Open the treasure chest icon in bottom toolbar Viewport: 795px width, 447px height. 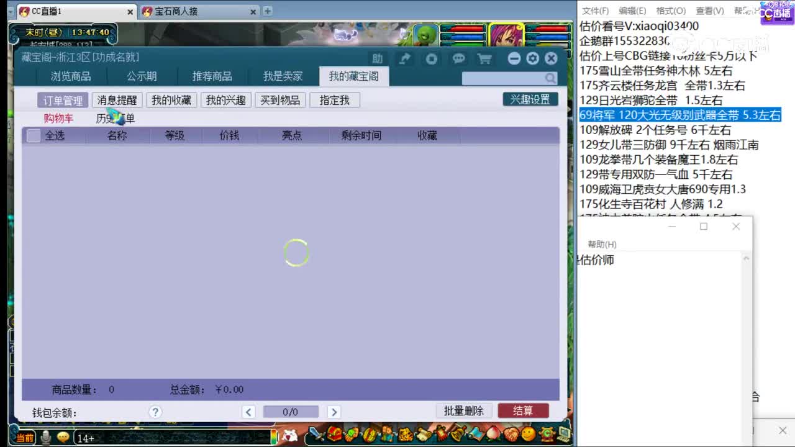pyautogui.click(x=334, y=436)
